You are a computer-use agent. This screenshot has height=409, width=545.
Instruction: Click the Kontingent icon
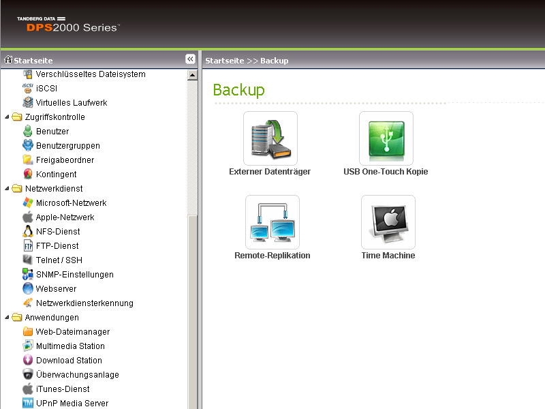[x=28, y=174]
